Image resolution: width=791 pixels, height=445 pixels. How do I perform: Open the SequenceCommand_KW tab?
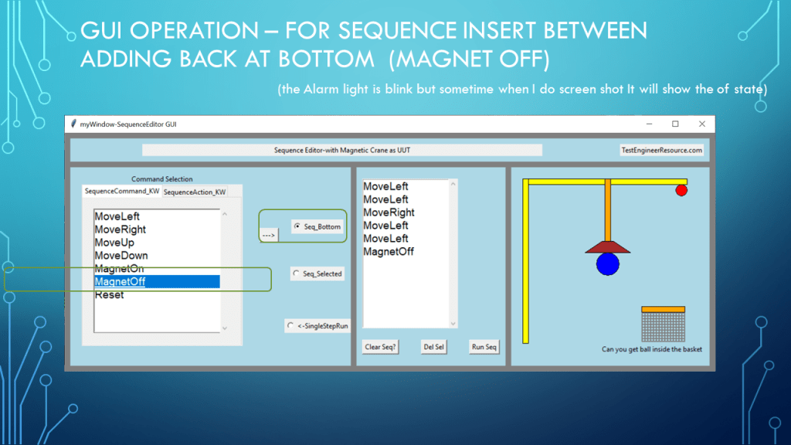point(122,191)
